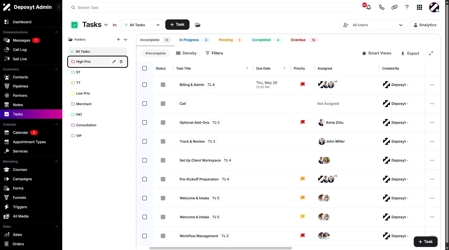This screenshot has width=449, height=250.
Task: Check the Set Up Client Workspace checkbox
Action: click(x=145, y=160)
